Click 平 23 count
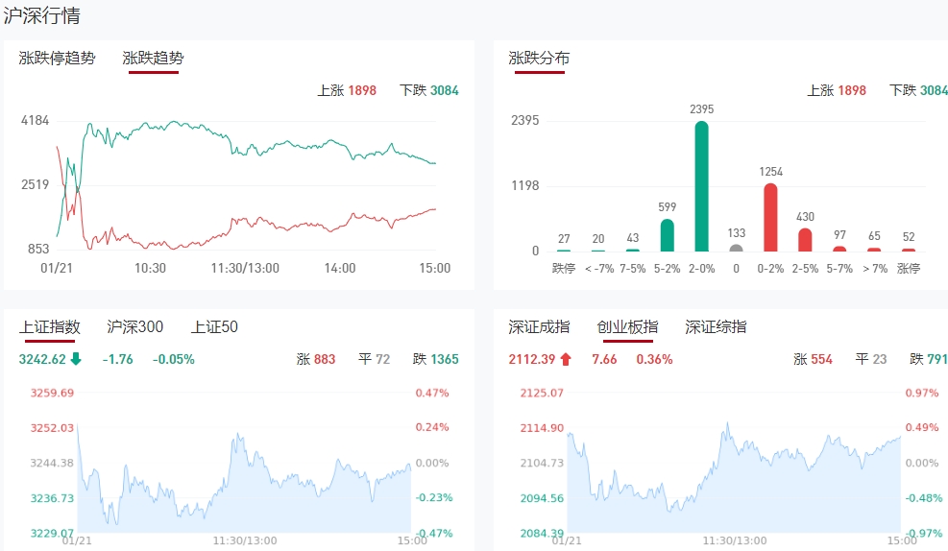Screen dimensions: 948x551 click(871, 359)
